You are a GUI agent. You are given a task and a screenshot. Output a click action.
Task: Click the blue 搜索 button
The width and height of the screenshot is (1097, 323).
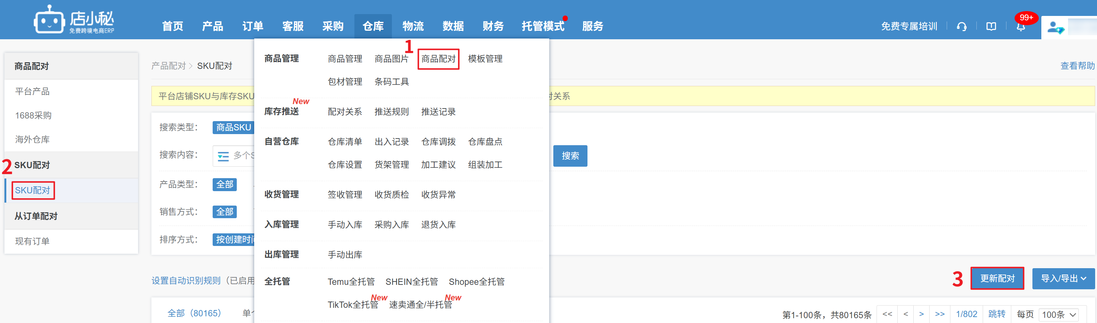pyautogui.click(x=570, y=156)
